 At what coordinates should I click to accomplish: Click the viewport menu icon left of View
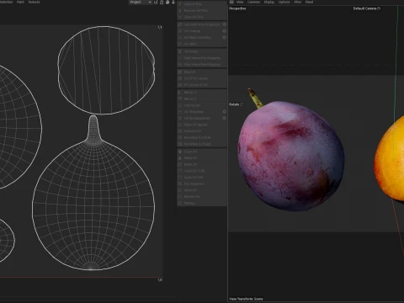231,3
